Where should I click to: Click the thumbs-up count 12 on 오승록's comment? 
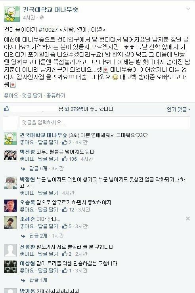tap(68, 210)
